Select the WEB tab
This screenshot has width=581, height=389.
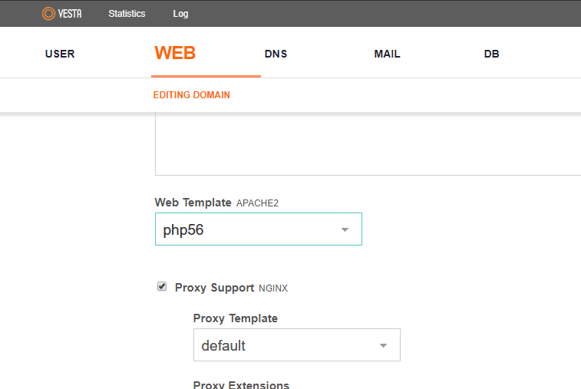[175, 53]
